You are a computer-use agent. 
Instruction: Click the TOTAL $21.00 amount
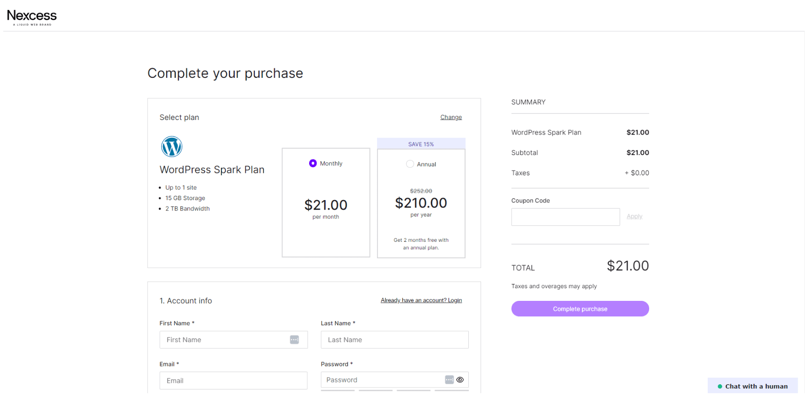click(x=628, y=266)
